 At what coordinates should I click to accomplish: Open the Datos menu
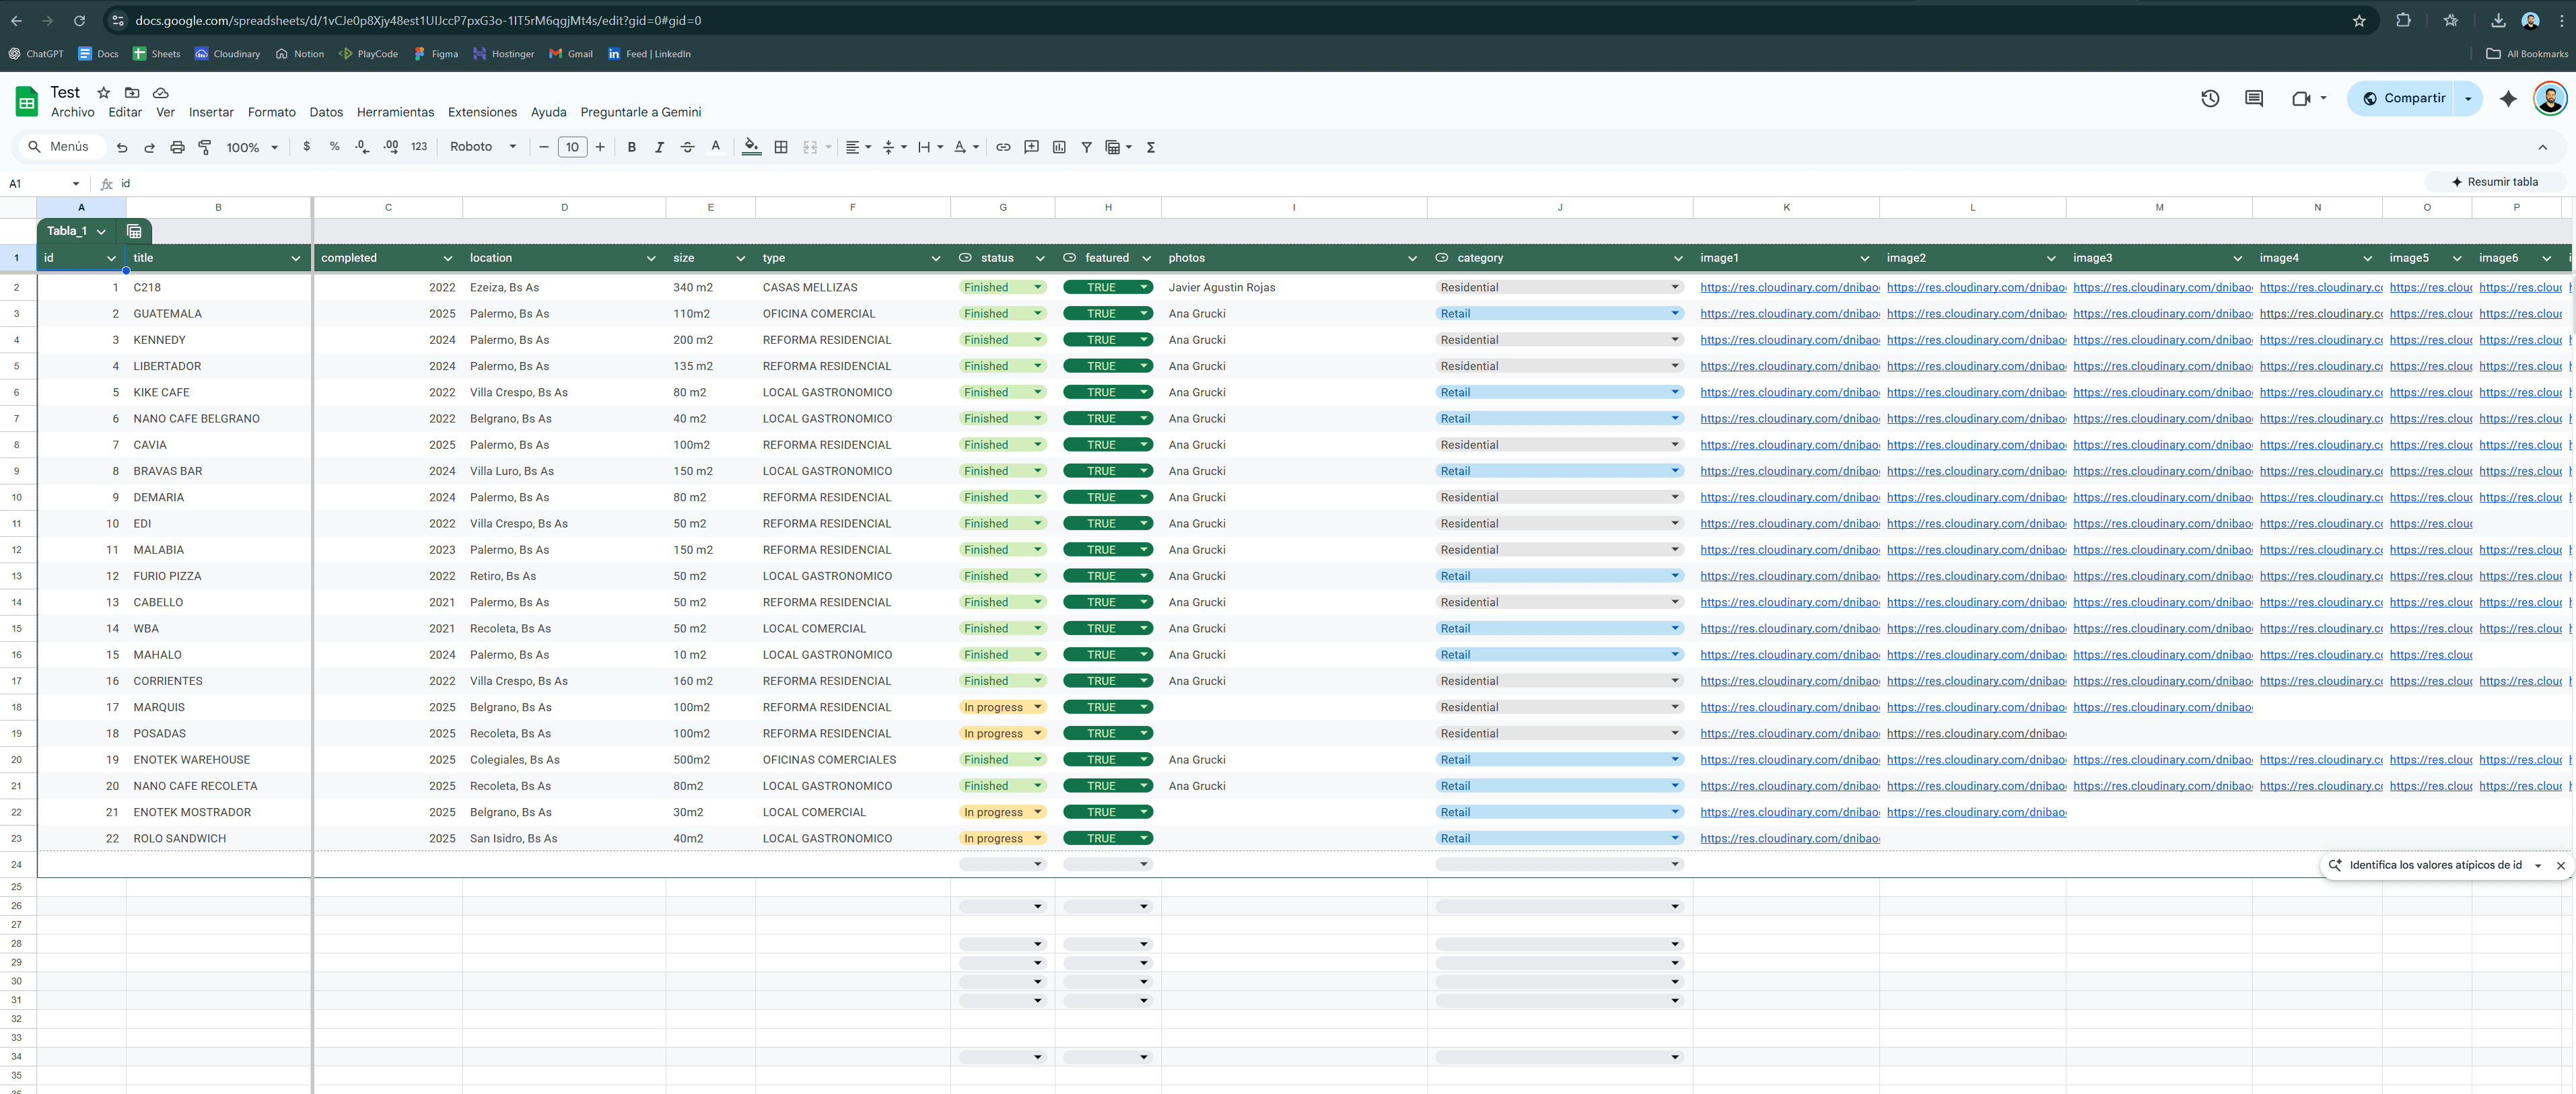click(x=326, y=112)
